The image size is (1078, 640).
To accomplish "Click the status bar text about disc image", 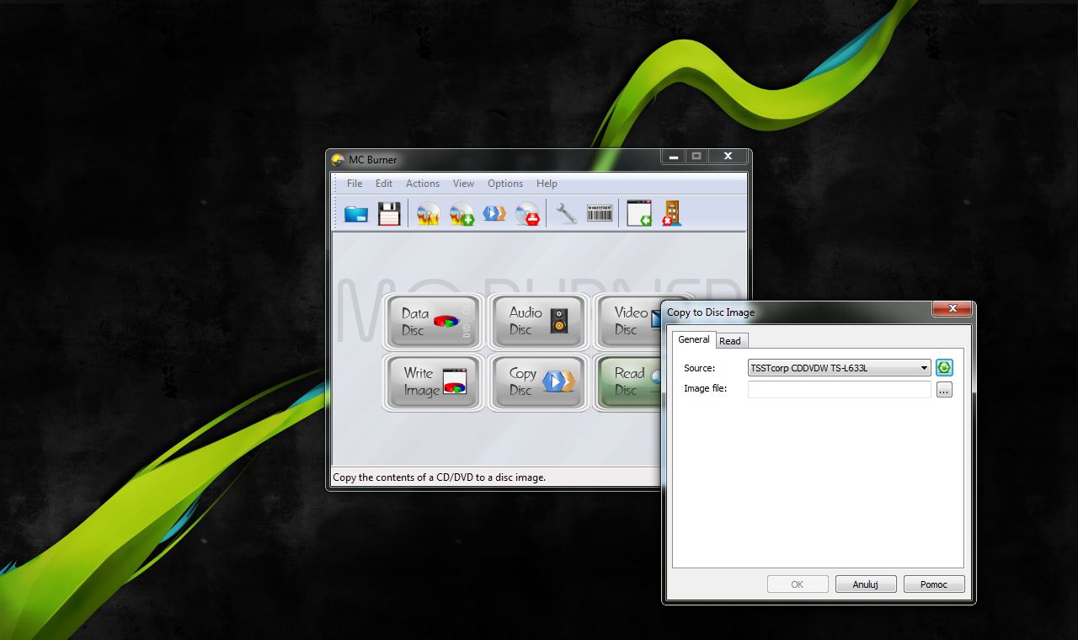I will [440, 477].
